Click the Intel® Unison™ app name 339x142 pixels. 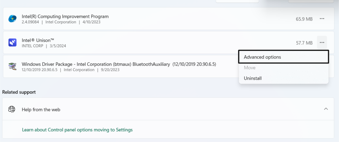38,40
